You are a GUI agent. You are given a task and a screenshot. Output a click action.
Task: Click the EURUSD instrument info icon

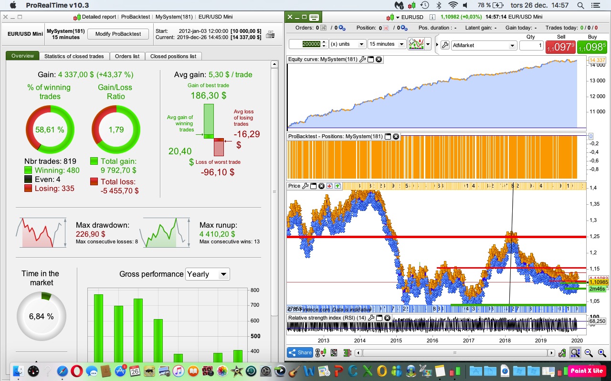[432, 17]
